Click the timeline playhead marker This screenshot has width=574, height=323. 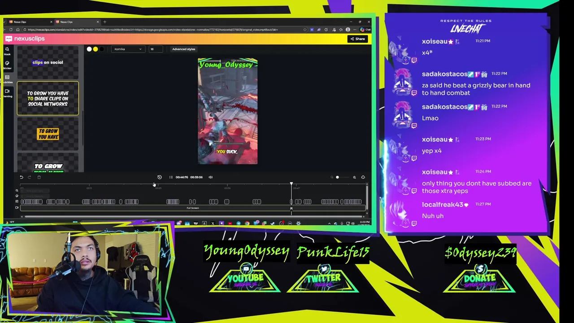291,184
